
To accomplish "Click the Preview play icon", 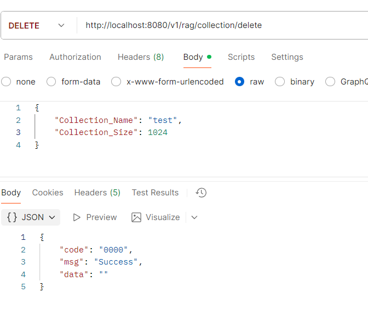I will click(77, 217).
